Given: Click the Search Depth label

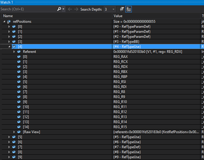Looking at the screenshot, I should pyautogui.click(x=91, y=9).
